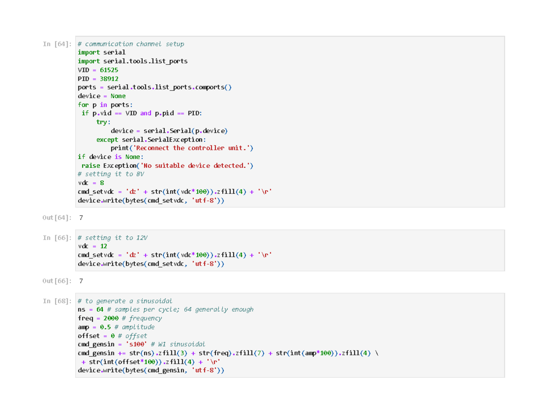The width and height of the screenshot is (541, 417).
Task: Click the 'Reconnect the controller unit.' string
Action: pos(189,148)
